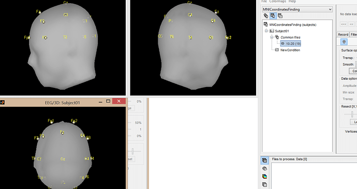This screenshot has height=189, width=357.
Task: Switch to functional data by conditions view
Action: [x=280, y=15]
